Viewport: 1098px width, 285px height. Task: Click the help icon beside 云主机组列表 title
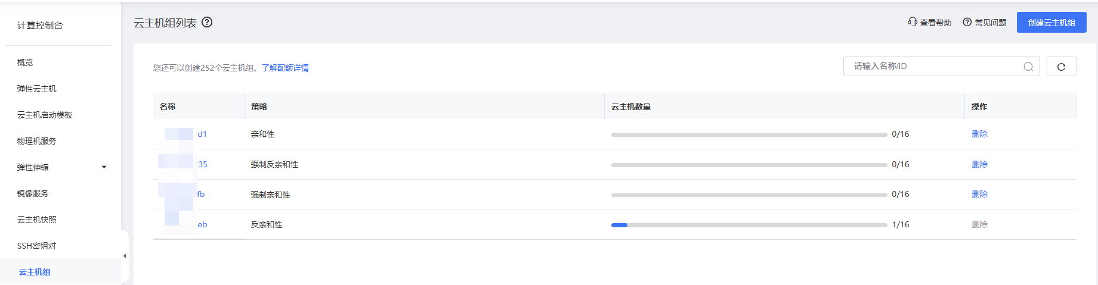coord(207,23)
